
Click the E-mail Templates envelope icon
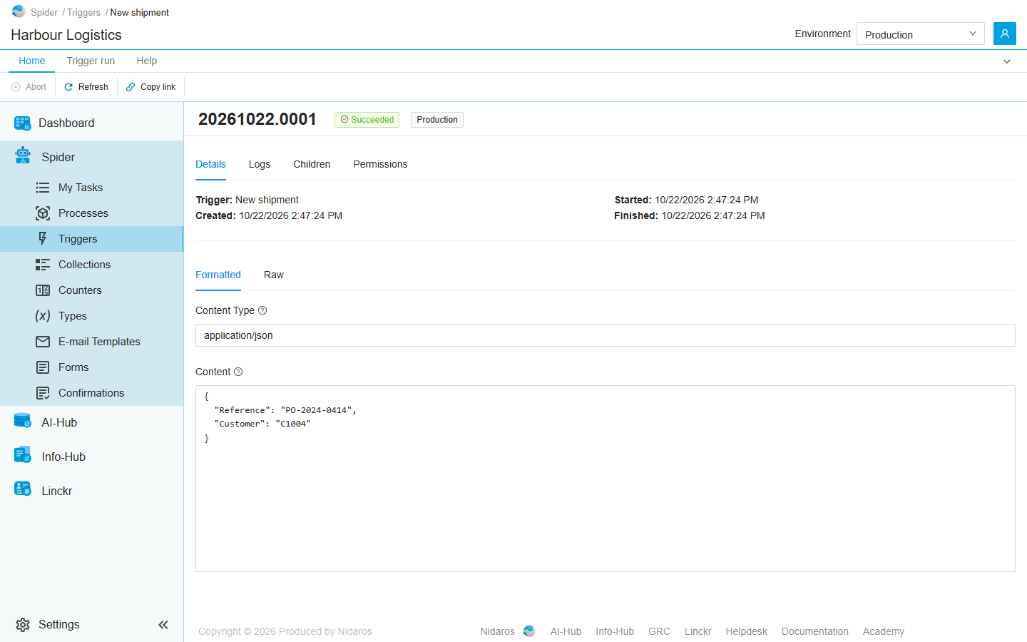(x=43, y=342)
